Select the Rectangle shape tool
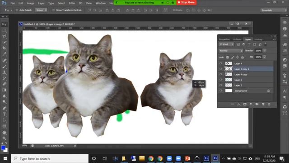Screen dimensions: 289x163 coord(4,126)
